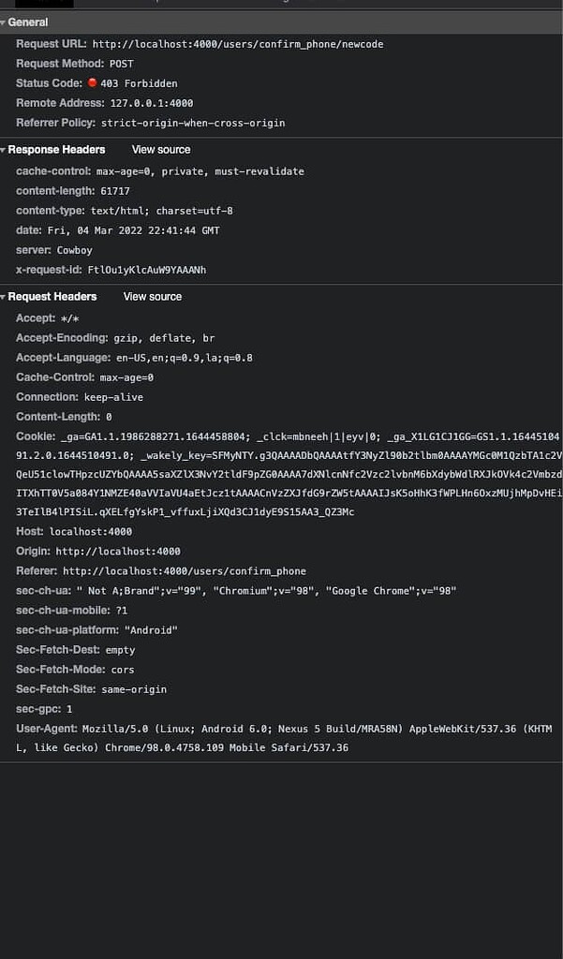Image resolution: width=563 pixels, height=959 pixels.
Task: Collapse the General section
Action: (x=24, y=22)
